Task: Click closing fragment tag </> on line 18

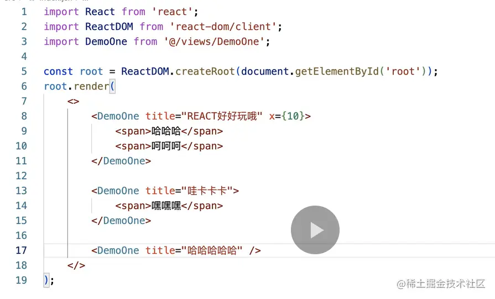Action: click(x=76, y=266)
